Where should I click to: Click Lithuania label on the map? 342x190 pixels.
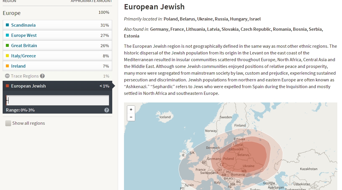tap(236, 149)
